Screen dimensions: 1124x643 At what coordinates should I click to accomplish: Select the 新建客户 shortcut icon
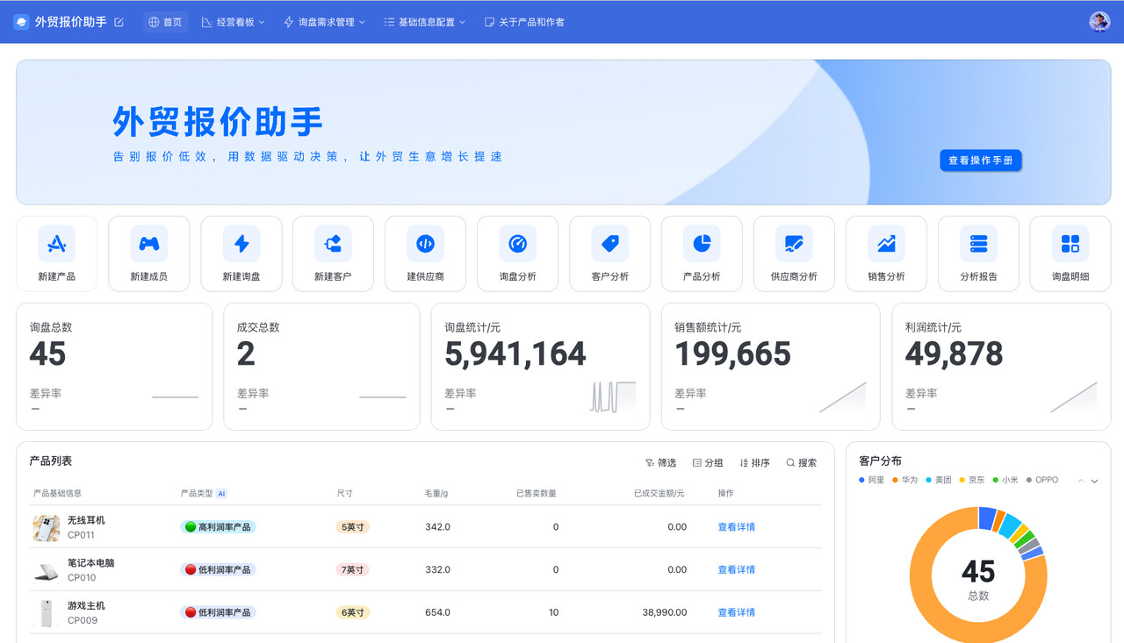click(333, 244)
